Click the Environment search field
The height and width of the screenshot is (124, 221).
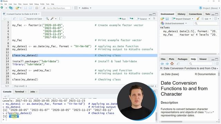point(206,23)
